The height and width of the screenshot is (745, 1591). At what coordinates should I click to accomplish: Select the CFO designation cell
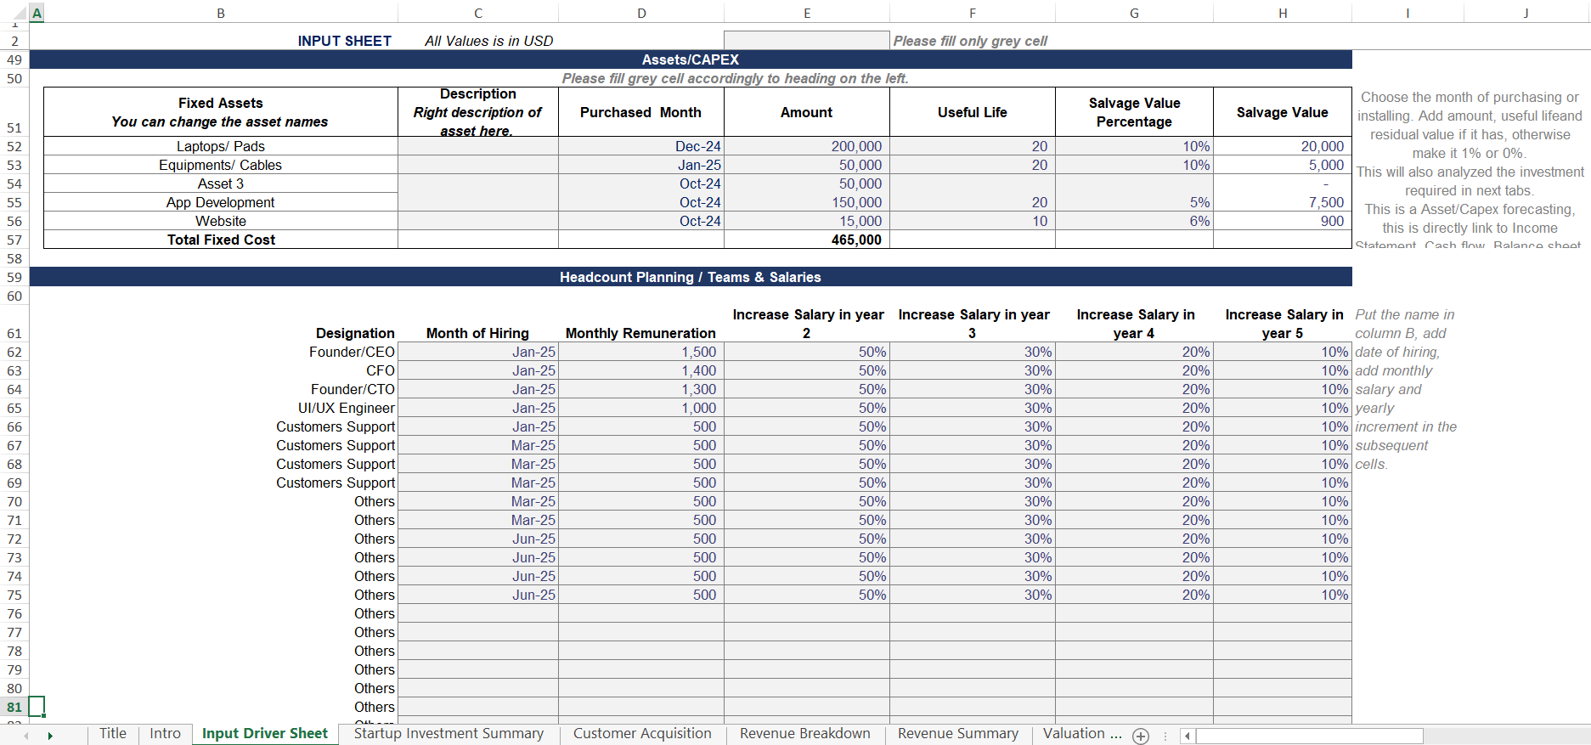[x=221, y=370]
